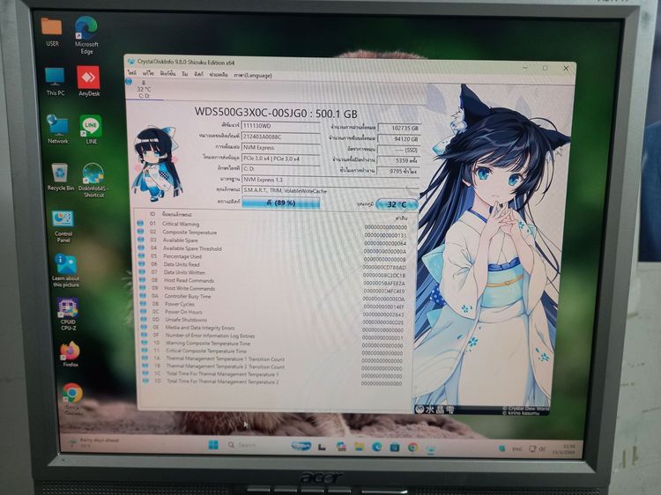Click the power on count value 5359

coord(398,160)
